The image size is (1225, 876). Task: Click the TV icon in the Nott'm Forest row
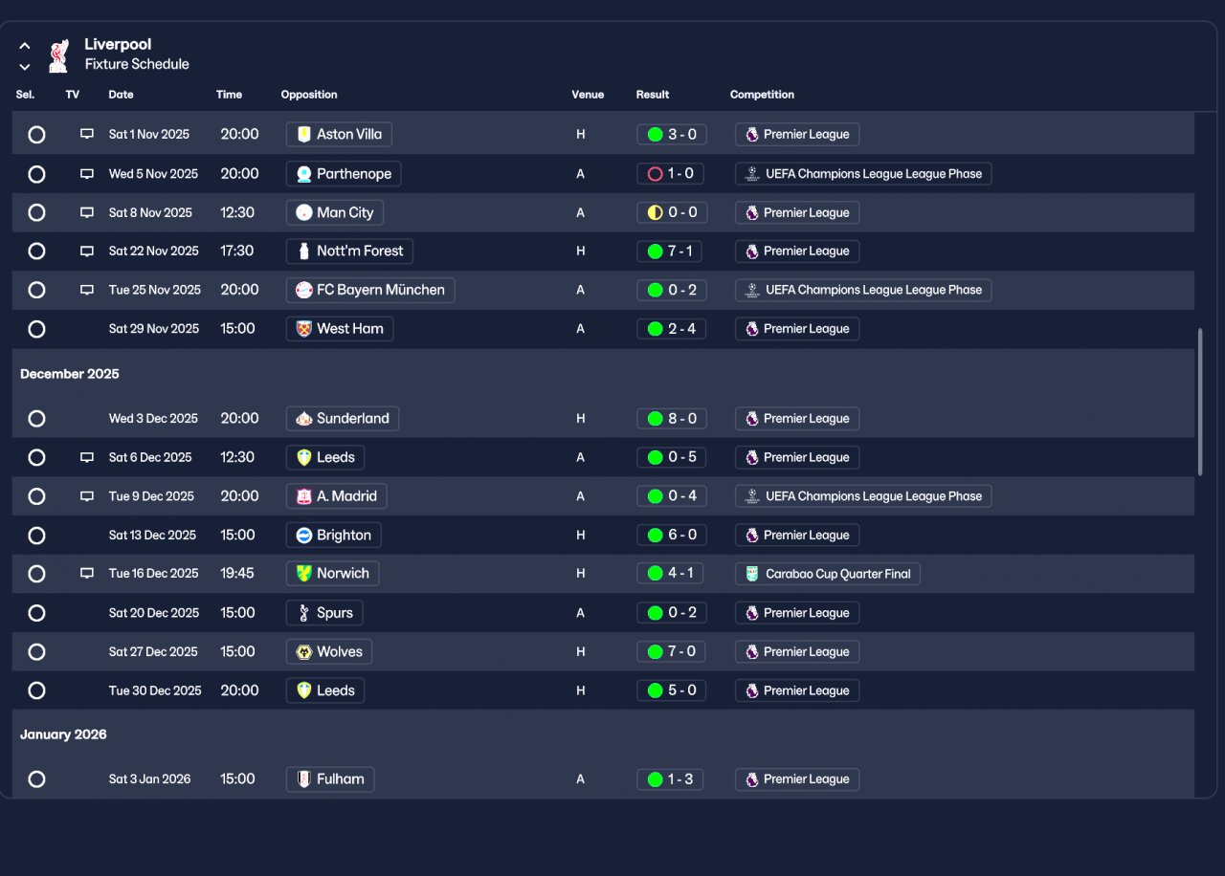[87, 252]
